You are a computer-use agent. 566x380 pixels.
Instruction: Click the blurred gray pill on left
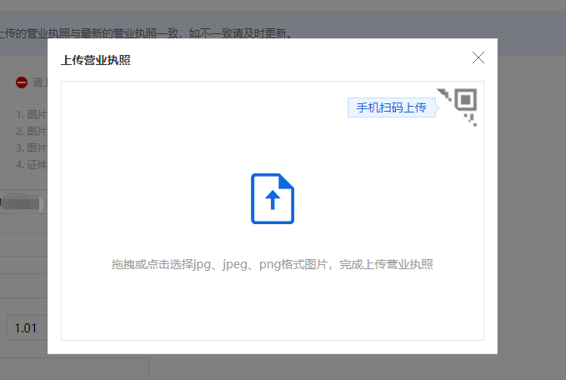tap(20, 202)
